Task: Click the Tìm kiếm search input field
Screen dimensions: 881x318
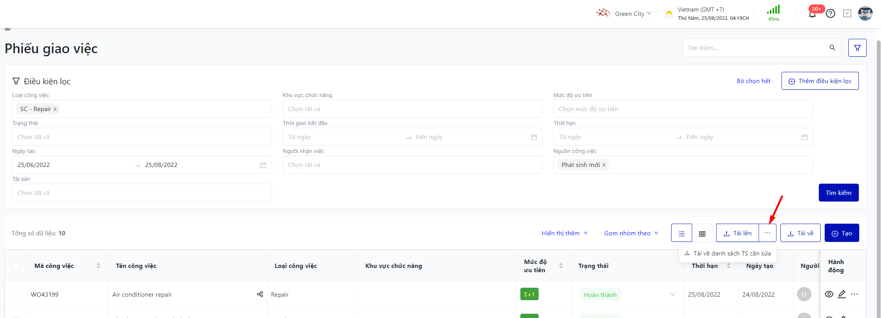Action: pos(754,48)
